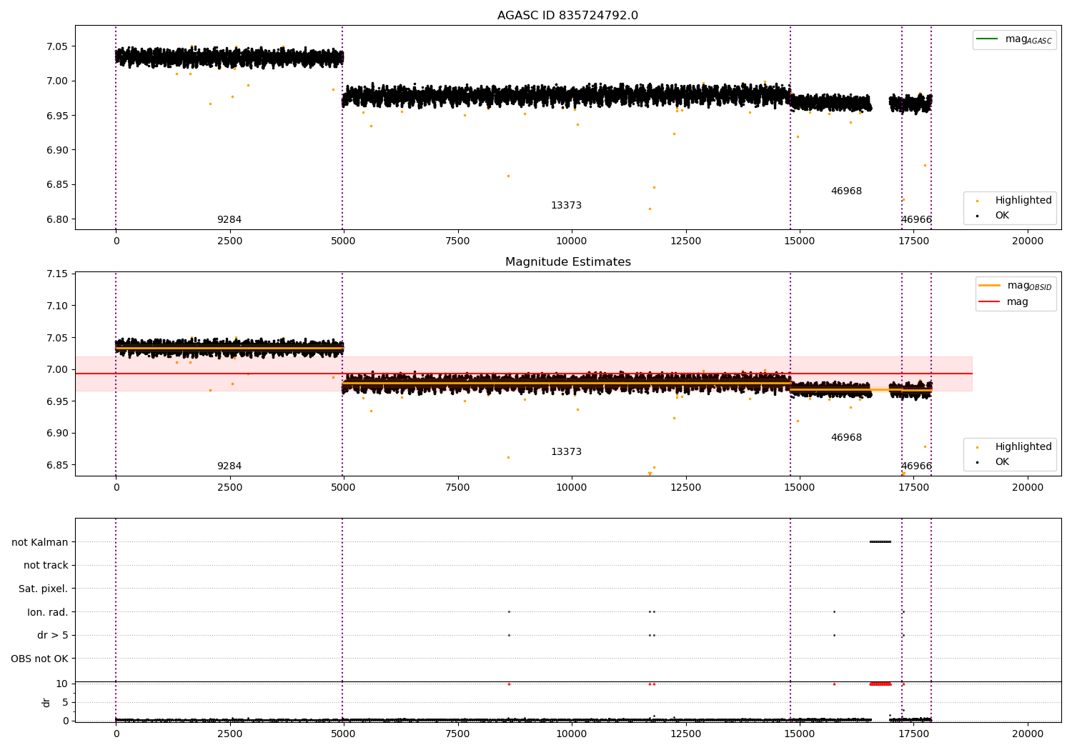The width and height of the screenshot is (1072, 750).
Task: Click obsid label 46968 in the top plot
Action: [x=846, y=191]
